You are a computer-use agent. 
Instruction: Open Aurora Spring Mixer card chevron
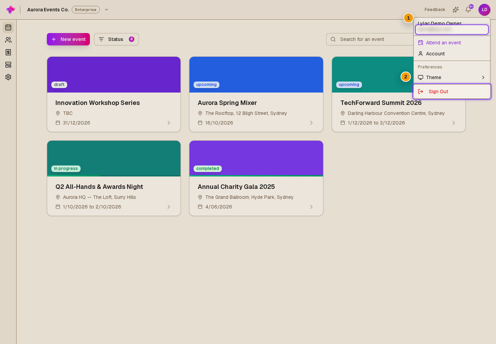coord(311,123)
